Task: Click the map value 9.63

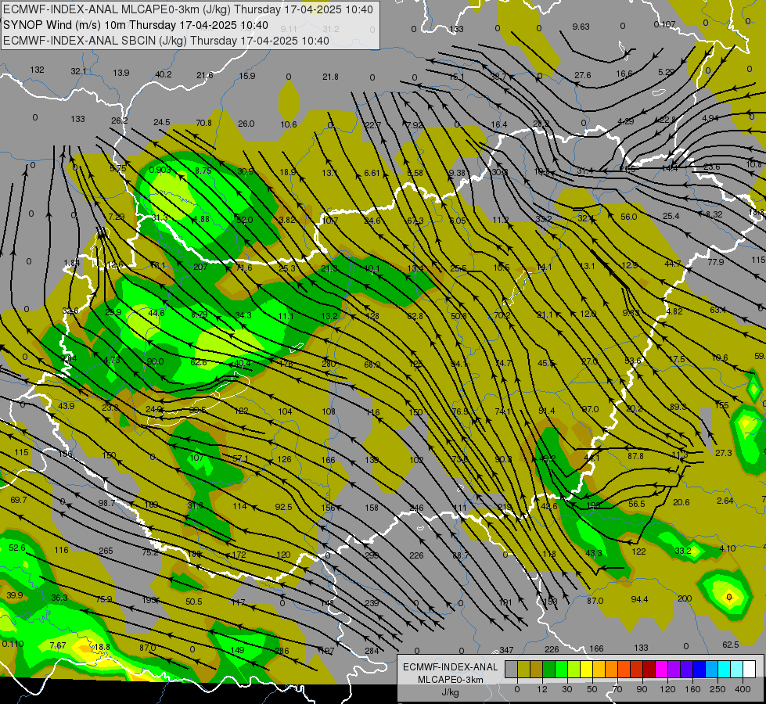Action: click(x=581, y=27)
